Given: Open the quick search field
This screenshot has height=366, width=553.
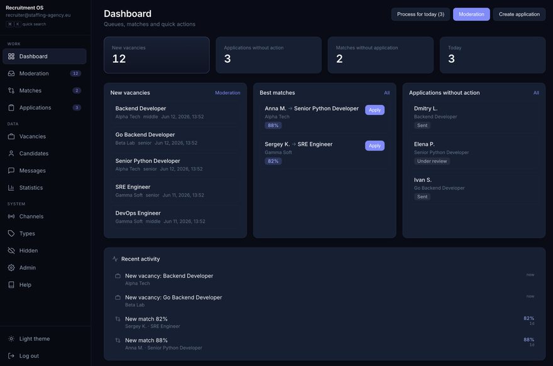Looking at the screenshot, I should click(x=26, y=24).
